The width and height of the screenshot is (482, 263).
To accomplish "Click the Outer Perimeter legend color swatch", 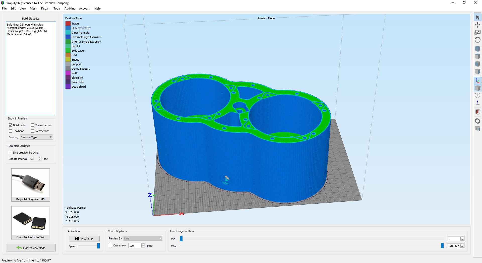I will tap(68, 28).
